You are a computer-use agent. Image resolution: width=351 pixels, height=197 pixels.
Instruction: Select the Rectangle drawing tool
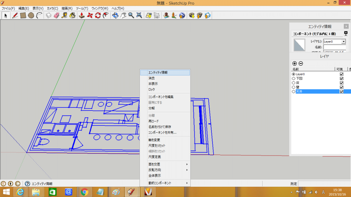pyautogui.click(x=23, y=15)
